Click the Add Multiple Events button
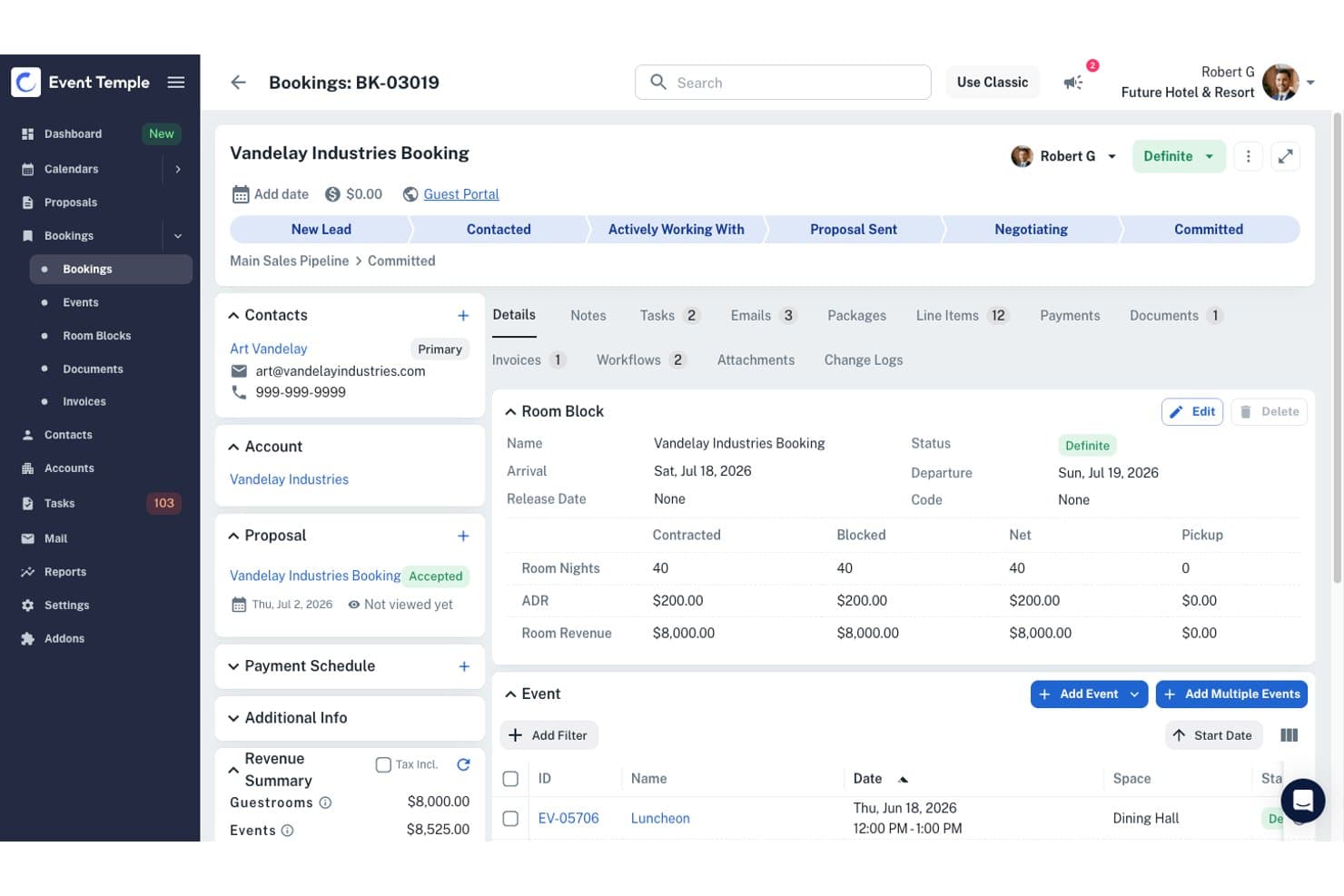 pos(1231,694)
